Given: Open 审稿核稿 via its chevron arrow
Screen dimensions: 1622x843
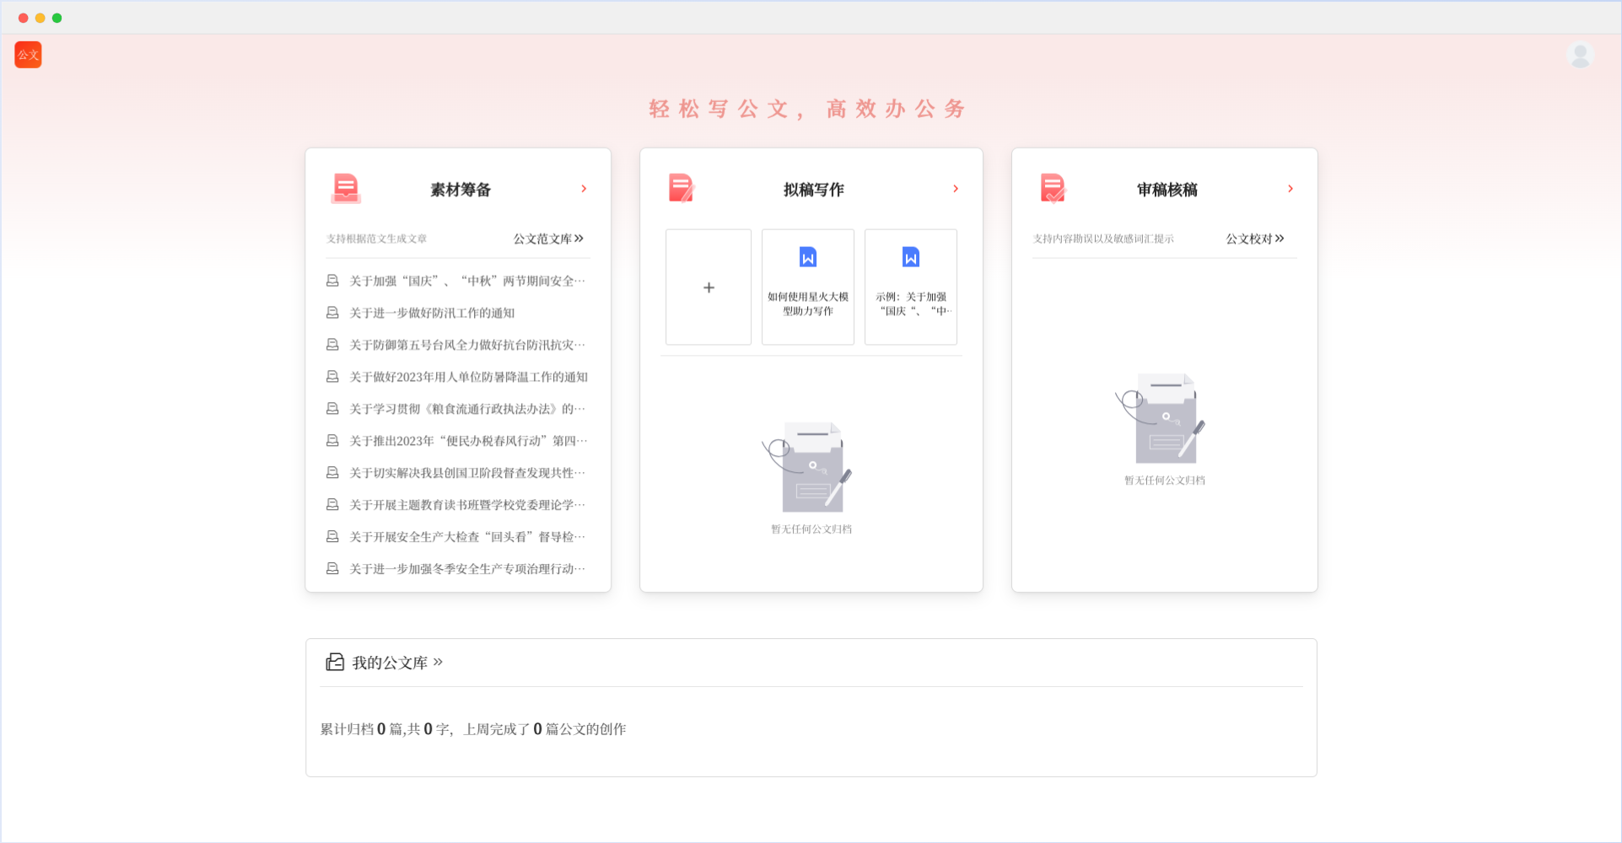Looking at the screenshot, I should click(1290, 188).
